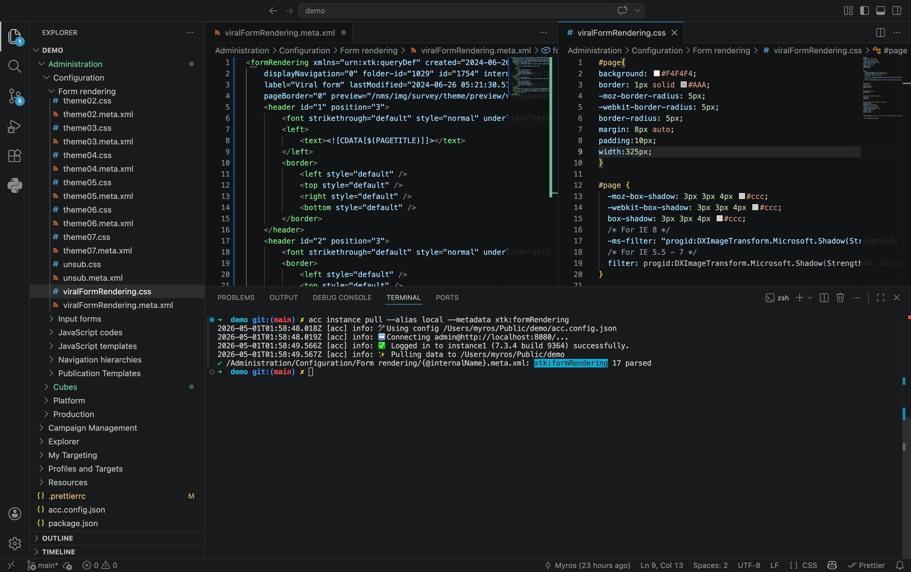Open the Extensions view
911x572 pixels.
click(15, 156)
